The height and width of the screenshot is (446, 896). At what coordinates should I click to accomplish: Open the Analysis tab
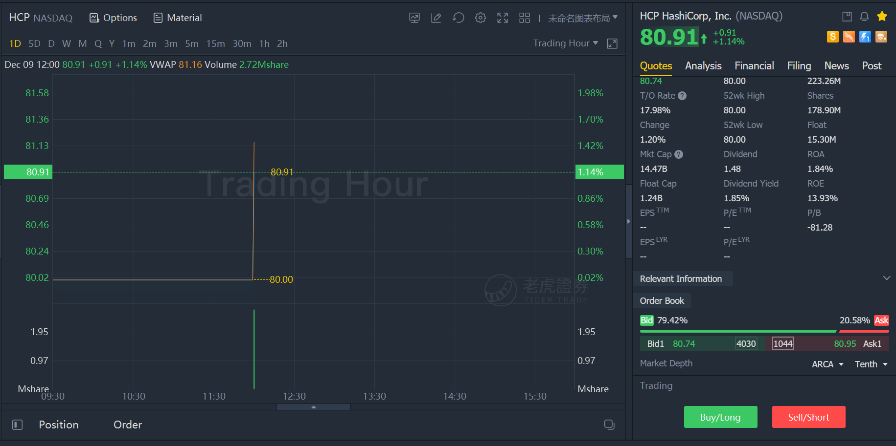click(x=703, y=66)
